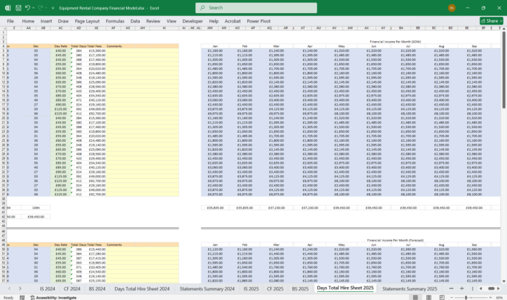Select row header 40
This screenshot has width=507, height=300.
pos(3,208)
